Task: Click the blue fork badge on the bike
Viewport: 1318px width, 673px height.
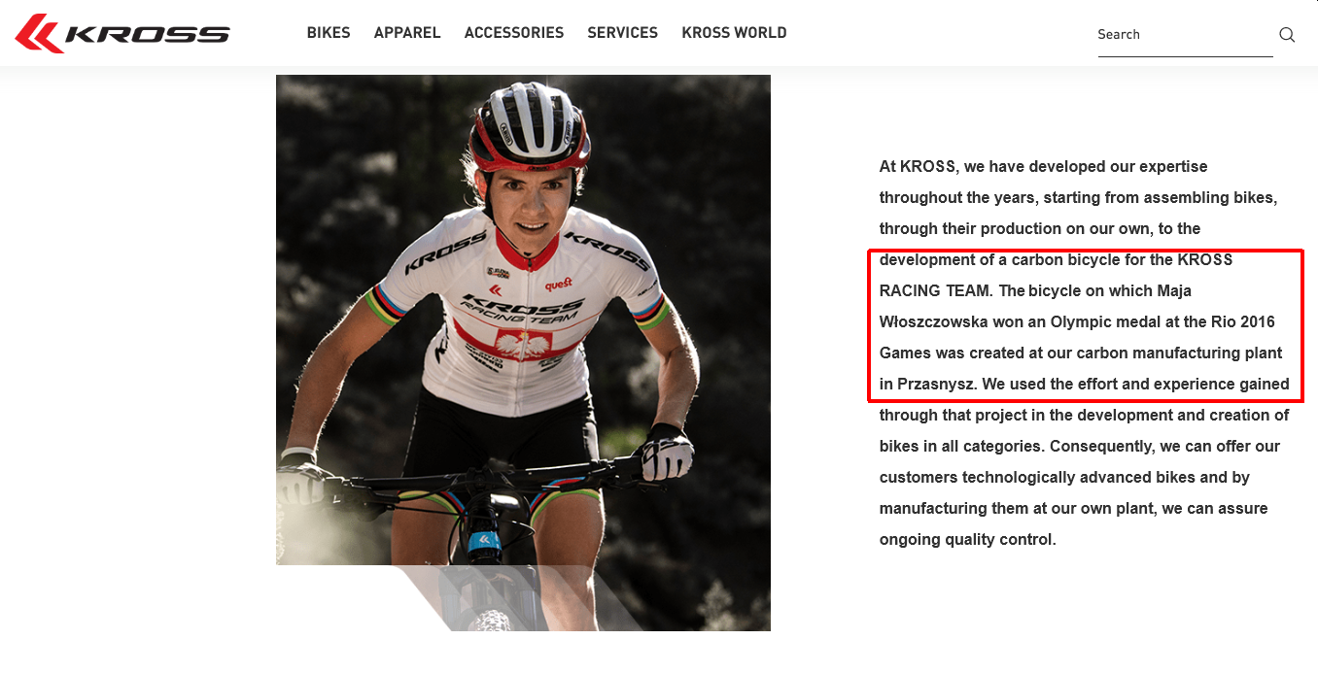Action: coord(483,542)
